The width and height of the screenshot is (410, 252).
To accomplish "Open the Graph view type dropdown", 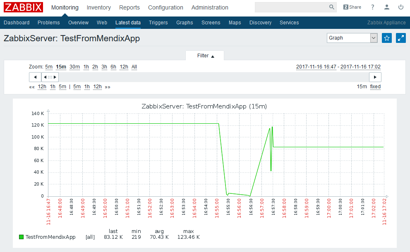I will pos(352,38).
